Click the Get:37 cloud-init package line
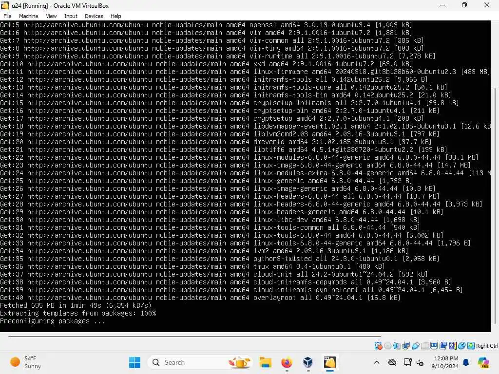The image size is (499, 374). click(214, 274)
